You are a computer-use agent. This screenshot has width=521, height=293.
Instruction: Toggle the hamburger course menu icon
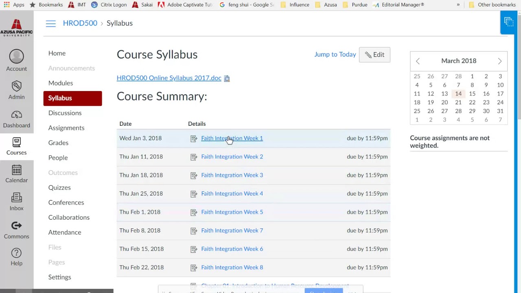pyautogui.click(x=50, y=24)
